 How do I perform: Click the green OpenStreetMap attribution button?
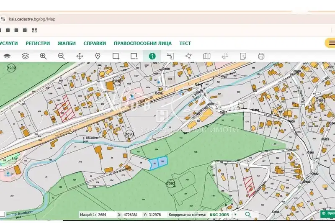tap(328, 213)
